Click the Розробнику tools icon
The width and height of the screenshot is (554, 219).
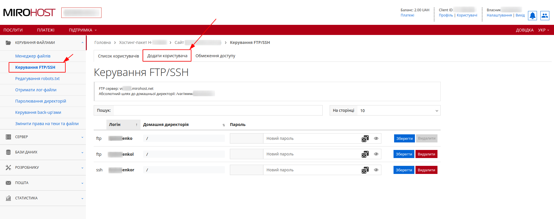click(x=8, y=168)
